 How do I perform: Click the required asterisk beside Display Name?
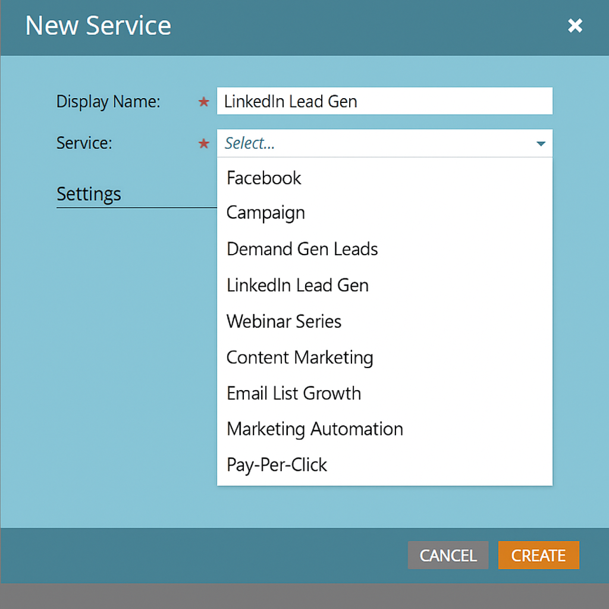203,102
